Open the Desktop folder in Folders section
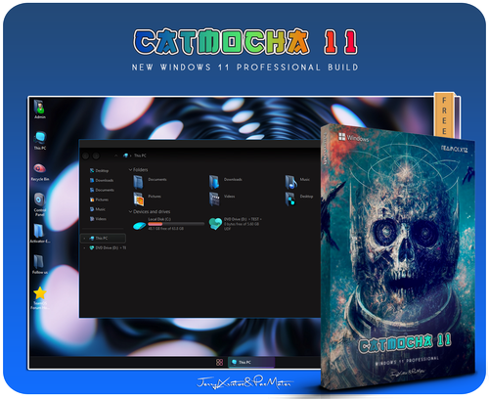This screenshot has width=489, height=399. tap(299, 199)
